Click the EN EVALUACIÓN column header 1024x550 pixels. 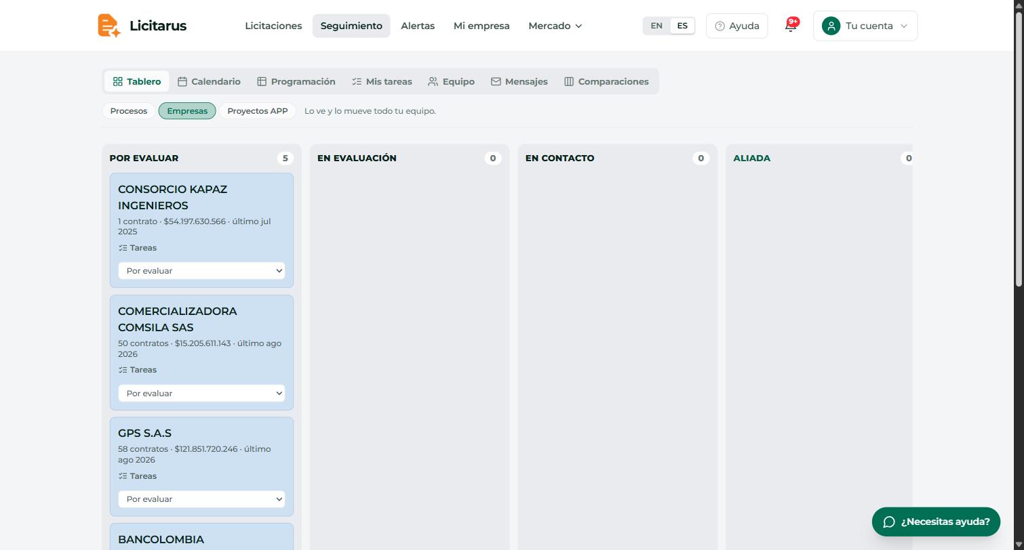(x=357, y=158)
